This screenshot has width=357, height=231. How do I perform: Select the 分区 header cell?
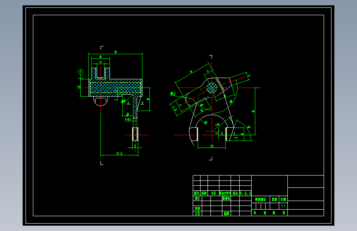coord(213,193)
